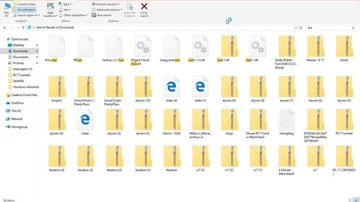The image size is (360, 202).
Task: Click the Save search icon
Action: click(94, 15)
